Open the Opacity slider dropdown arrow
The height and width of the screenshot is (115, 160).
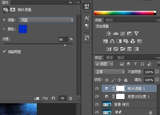(157, 72)
